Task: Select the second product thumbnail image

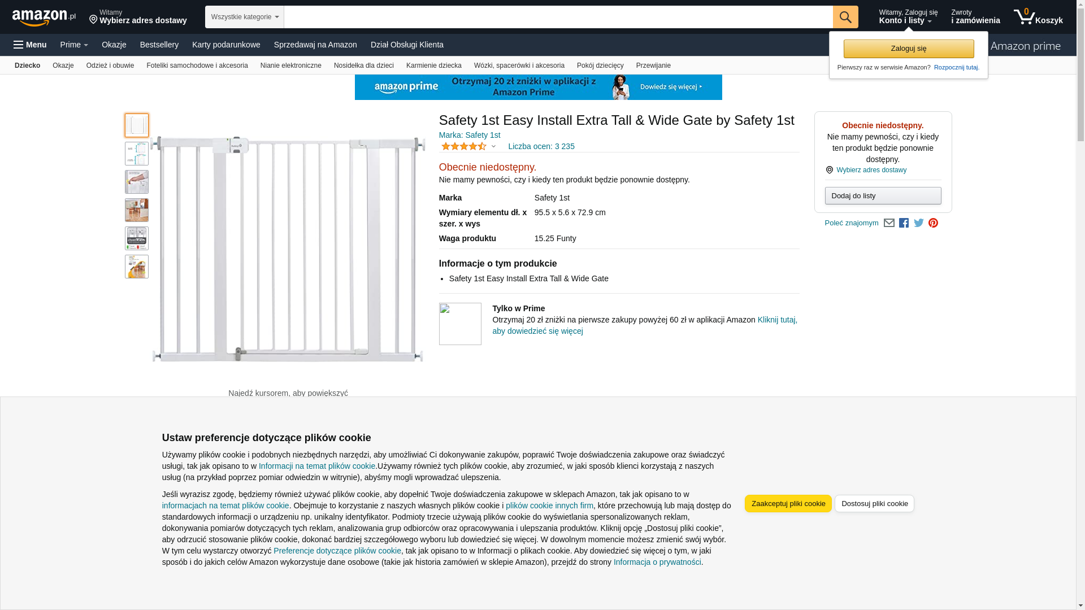Action: point(137,154)
